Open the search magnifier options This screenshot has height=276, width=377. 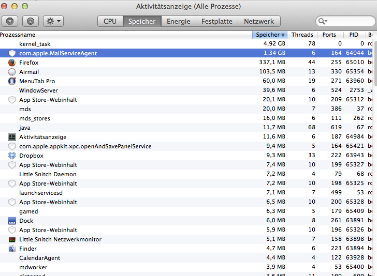323,21
